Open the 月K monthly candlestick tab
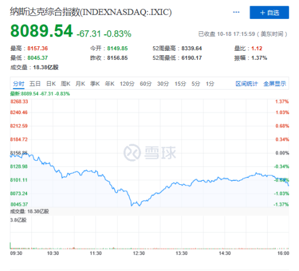The width and height of the screenshot is (299, 271). click(80, 84)
